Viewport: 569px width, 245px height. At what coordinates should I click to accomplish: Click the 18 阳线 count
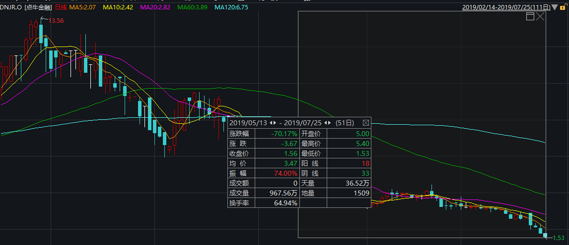click(x=365, y=163)
